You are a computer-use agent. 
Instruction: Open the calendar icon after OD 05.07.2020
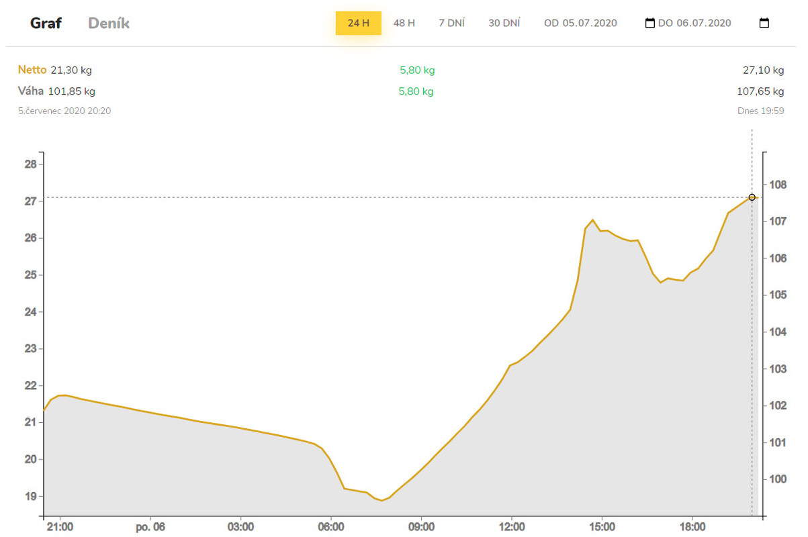(649, 23)
